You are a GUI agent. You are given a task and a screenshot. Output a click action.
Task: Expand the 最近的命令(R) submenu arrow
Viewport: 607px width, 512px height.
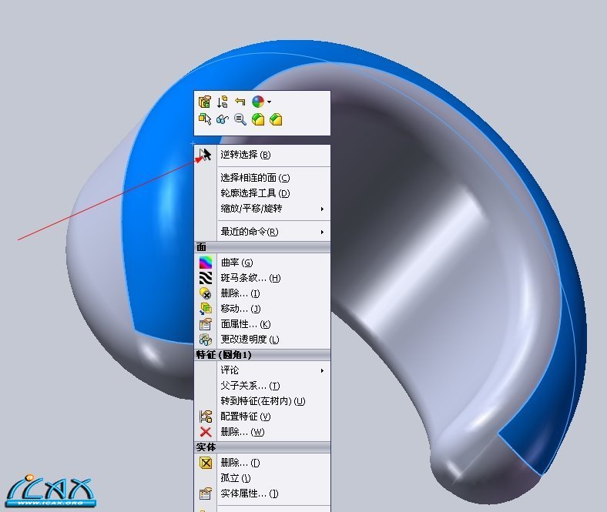[322, 233]
